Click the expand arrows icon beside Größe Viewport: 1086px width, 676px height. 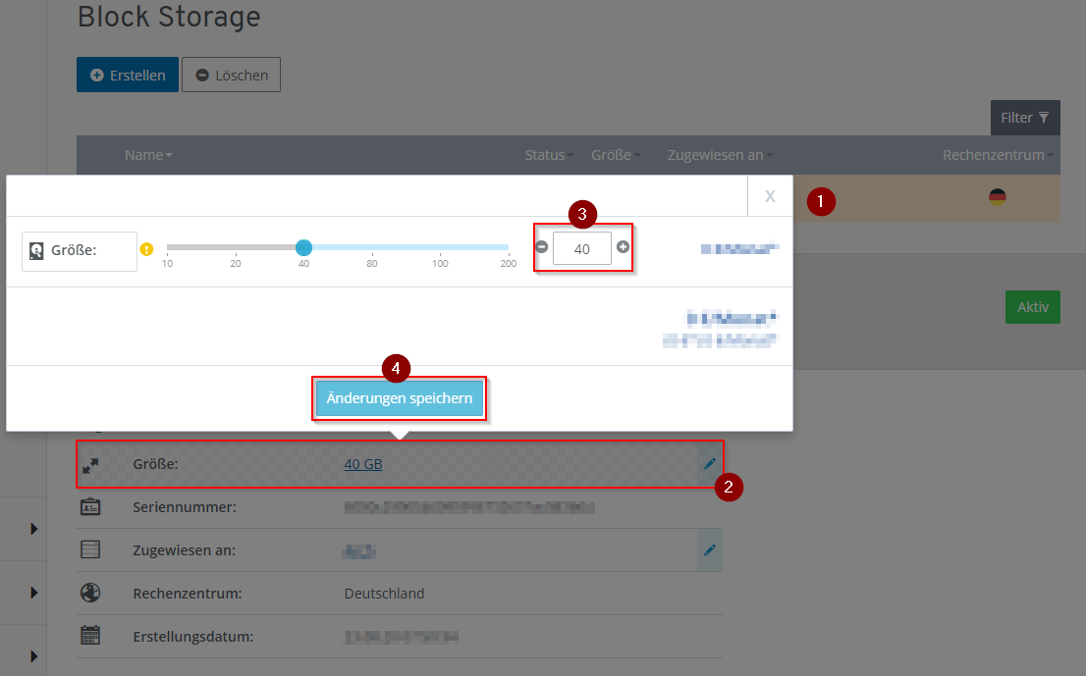(x=90, y=465)
